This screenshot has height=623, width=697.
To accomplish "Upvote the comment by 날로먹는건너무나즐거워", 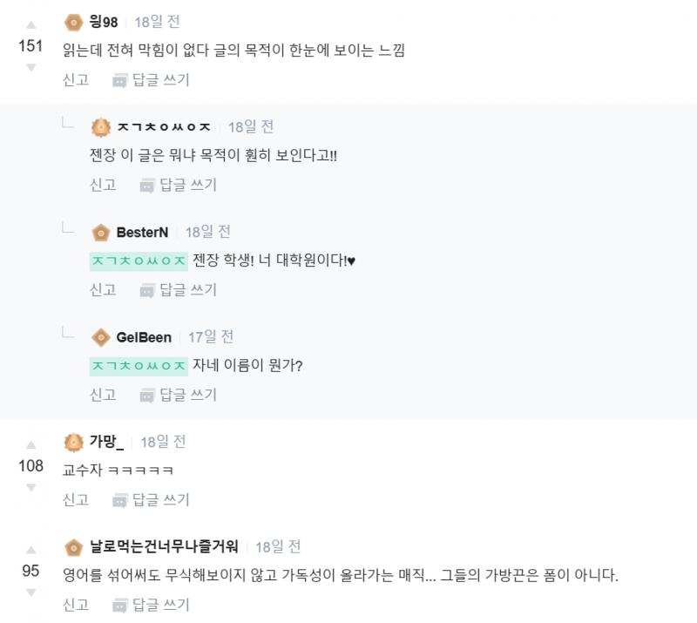I will (x=31, y=550).
